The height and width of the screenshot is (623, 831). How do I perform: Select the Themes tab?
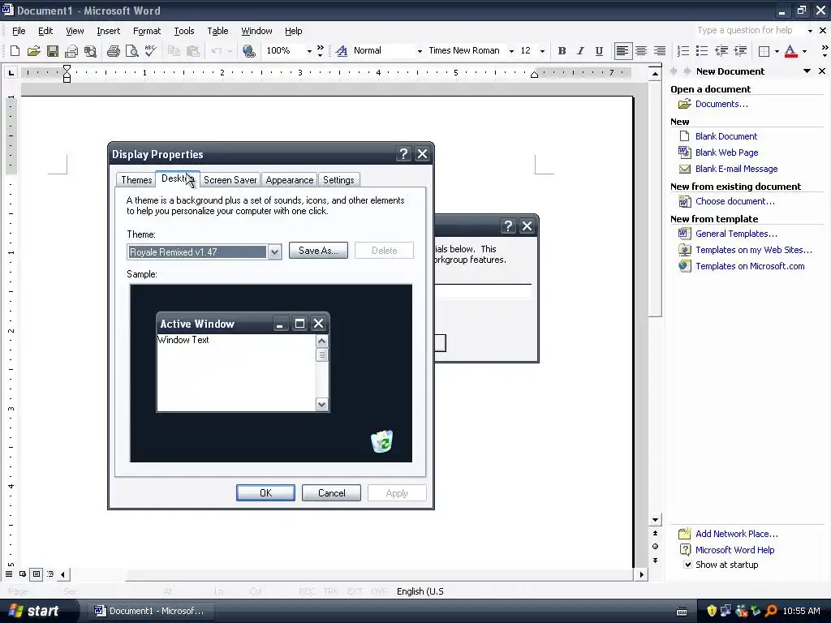point(136,180)
